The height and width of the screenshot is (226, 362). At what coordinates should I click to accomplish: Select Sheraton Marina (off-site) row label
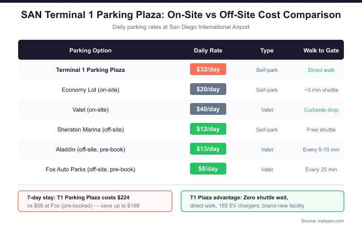coord(90,130)
